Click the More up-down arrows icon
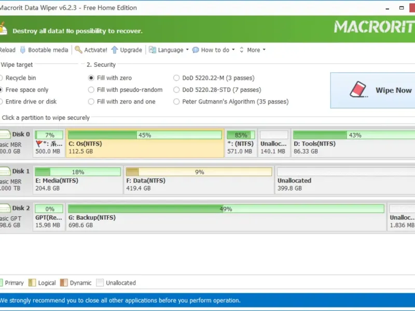 pos(241,50)
